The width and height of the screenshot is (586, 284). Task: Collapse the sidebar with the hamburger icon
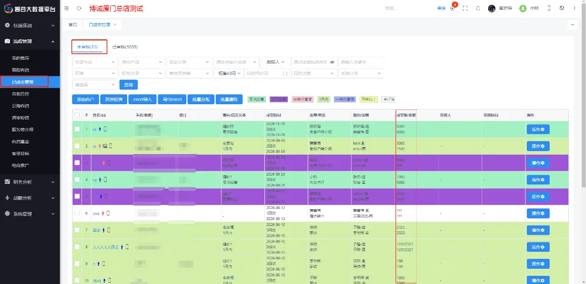[x=65, y=8]
